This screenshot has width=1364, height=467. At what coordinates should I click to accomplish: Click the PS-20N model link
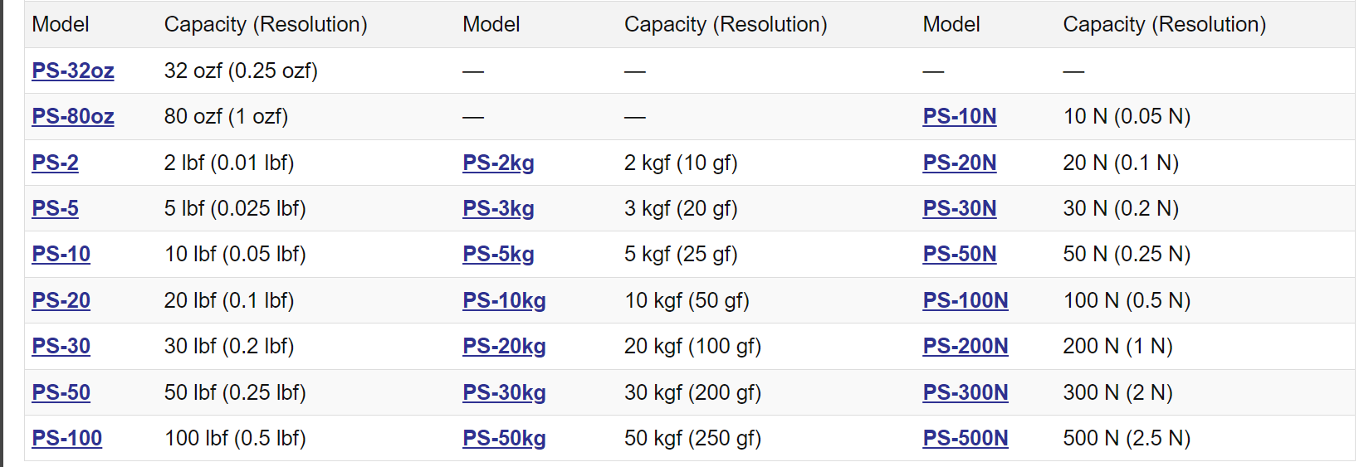pos(959,163)
